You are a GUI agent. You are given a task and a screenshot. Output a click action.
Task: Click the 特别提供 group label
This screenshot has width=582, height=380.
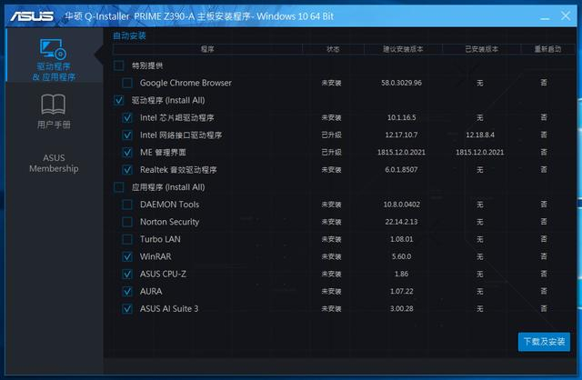(147, 65)
